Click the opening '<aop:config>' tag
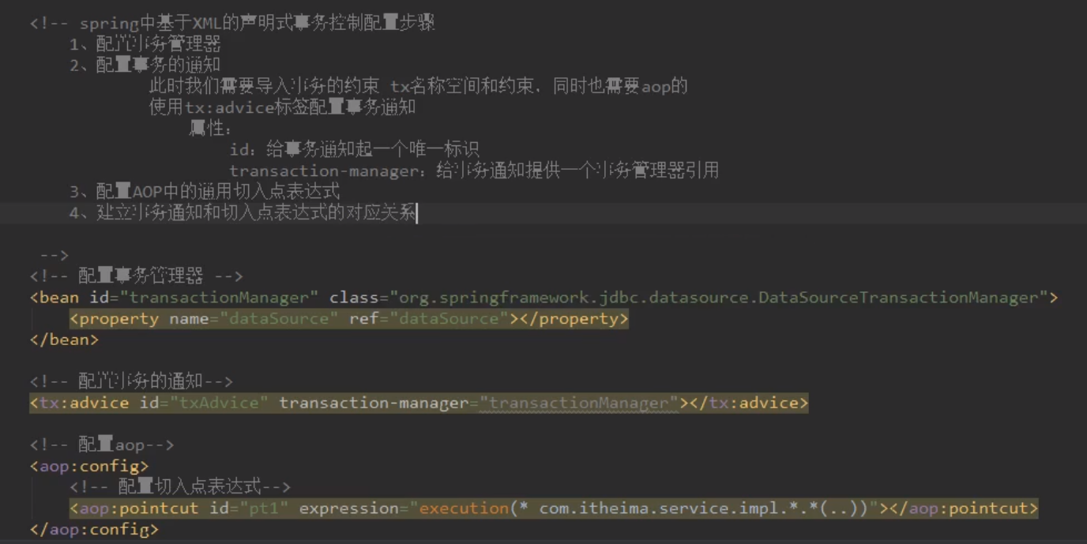 pos(89,466)
